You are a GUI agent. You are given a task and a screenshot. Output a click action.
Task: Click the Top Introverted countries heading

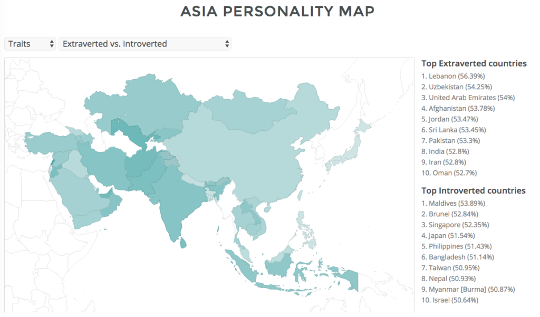click(472, 190)
